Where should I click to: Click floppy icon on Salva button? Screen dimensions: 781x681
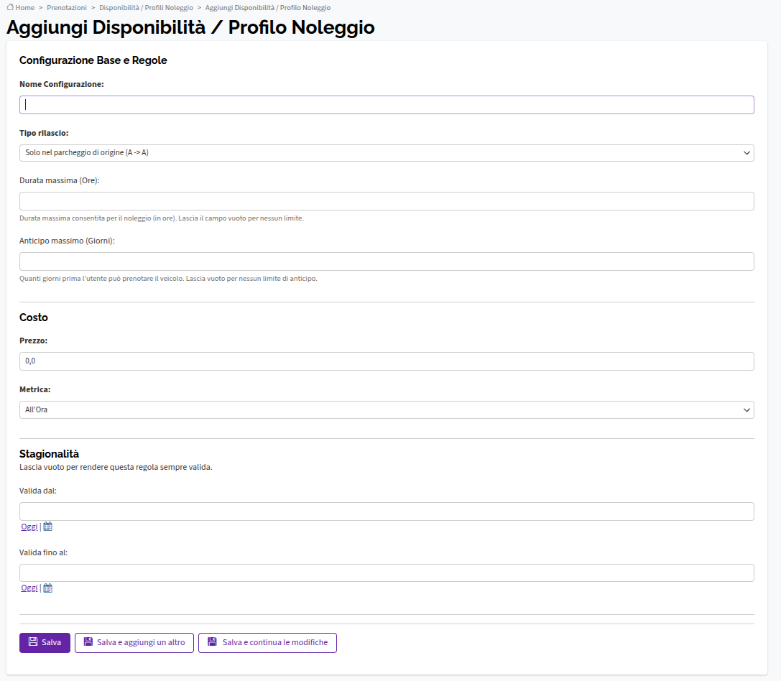click(x=33, y=641)
